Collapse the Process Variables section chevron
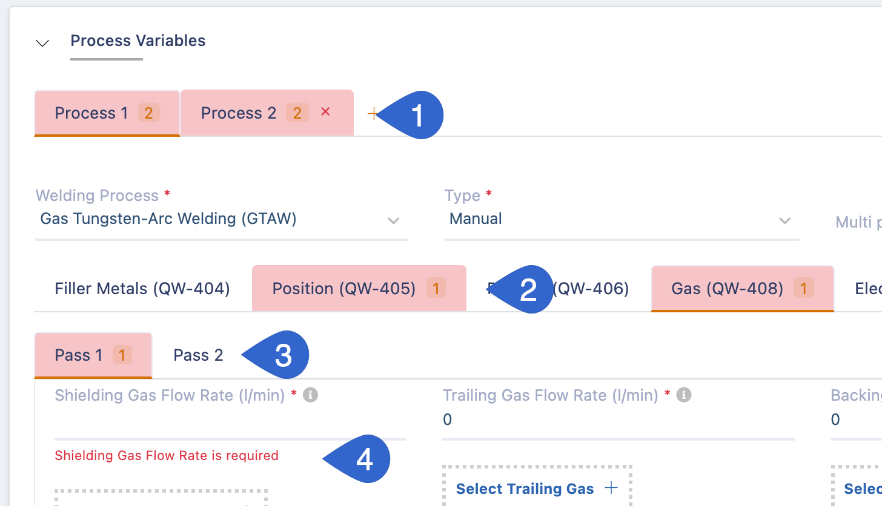The height and width of the screenshot is (506, 882). pos(42,43)
